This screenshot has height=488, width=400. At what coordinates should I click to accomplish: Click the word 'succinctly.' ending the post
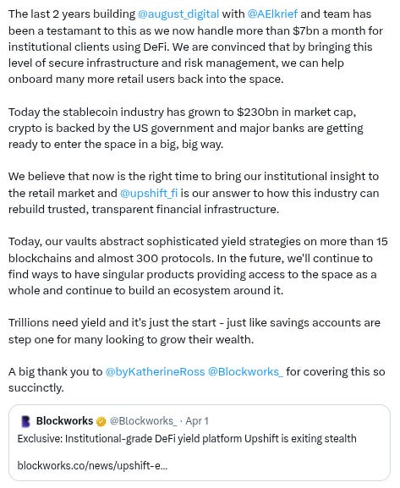click(x=36, y=388)
